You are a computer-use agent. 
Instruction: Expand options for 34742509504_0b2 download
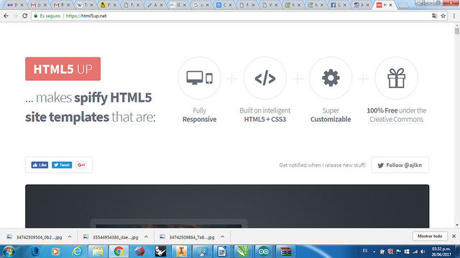(x=70, y=237)
